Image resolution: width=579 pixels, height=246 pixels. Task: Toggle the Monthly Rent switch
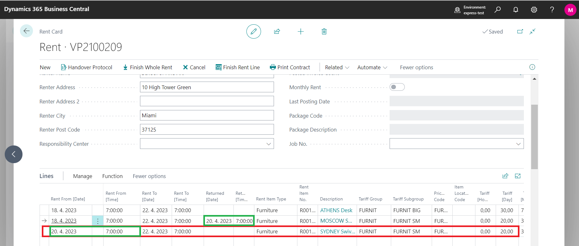tap(397, 87)
